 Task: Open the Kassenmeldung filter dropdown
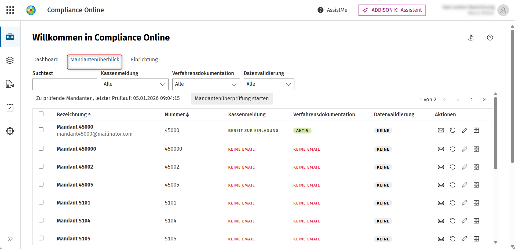tap(134, 84)
